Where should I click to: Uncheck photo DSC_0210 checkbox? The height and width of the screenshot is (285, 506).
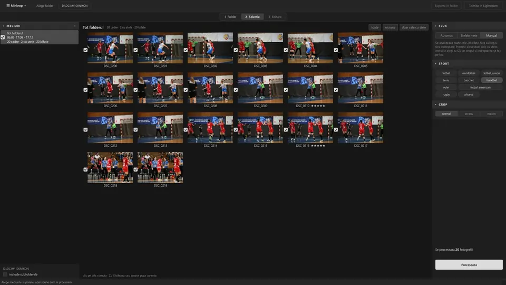click(286, 90)
